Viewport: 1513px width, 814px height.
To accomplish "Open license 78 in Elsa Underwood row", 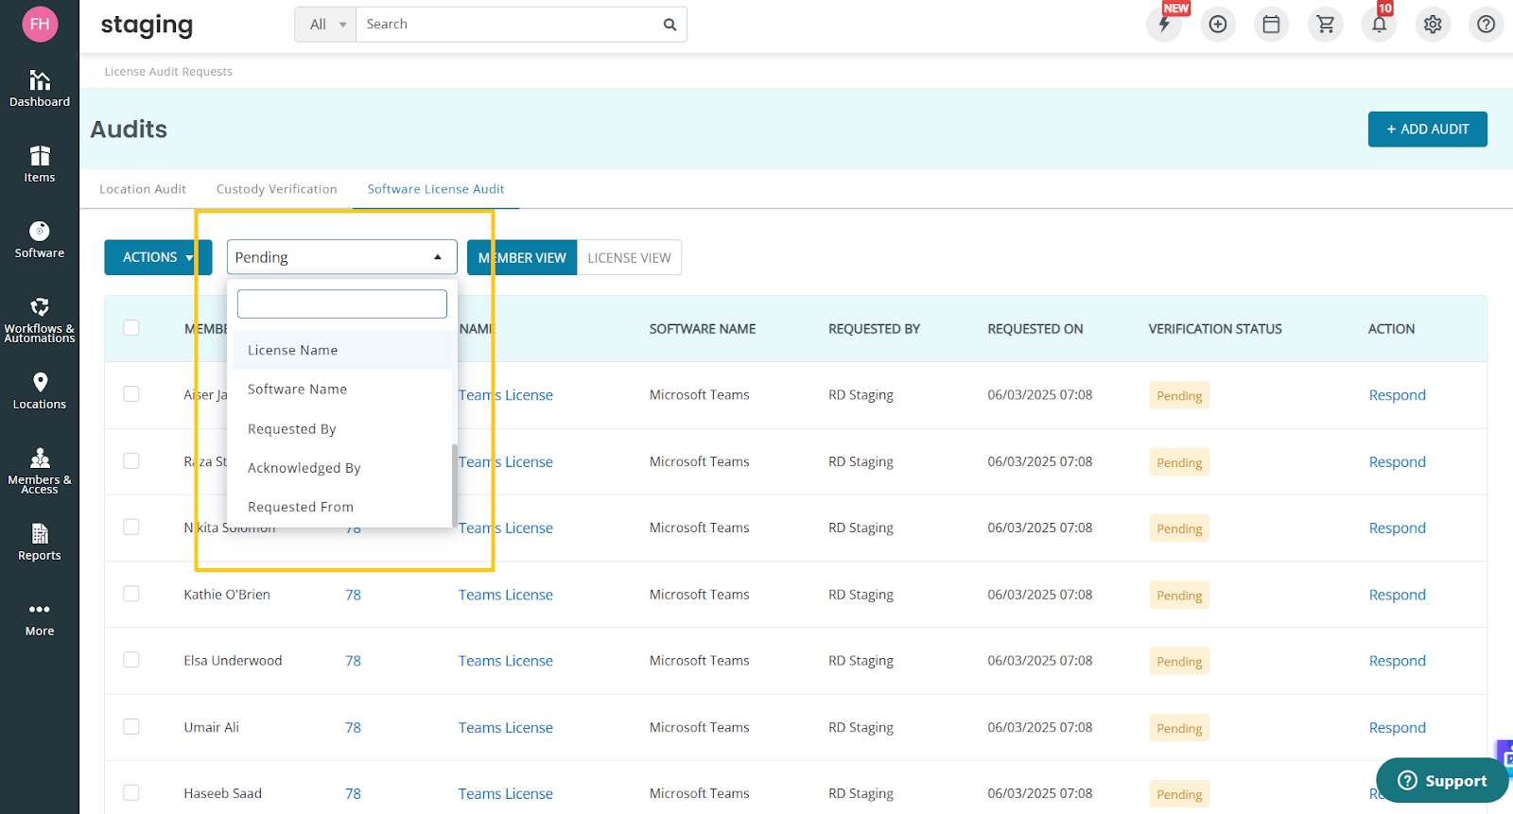I will point(353,661).
